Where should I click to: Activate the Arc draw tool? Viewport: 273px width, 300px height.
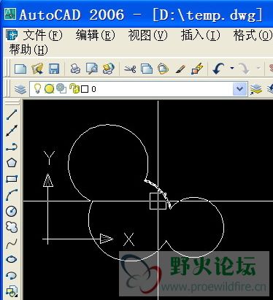click(12, 195)
